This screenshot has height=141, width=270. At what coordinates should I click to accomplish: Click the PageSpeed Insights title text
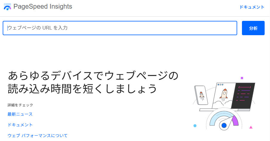coord(43,7)
